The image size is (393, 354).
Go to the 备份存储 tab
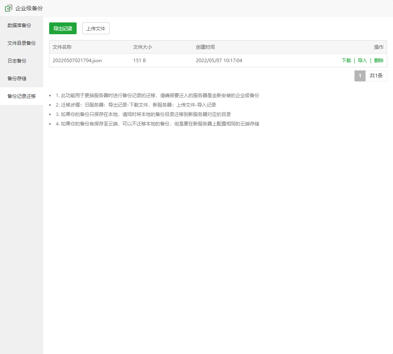click(x=17, y=79)
